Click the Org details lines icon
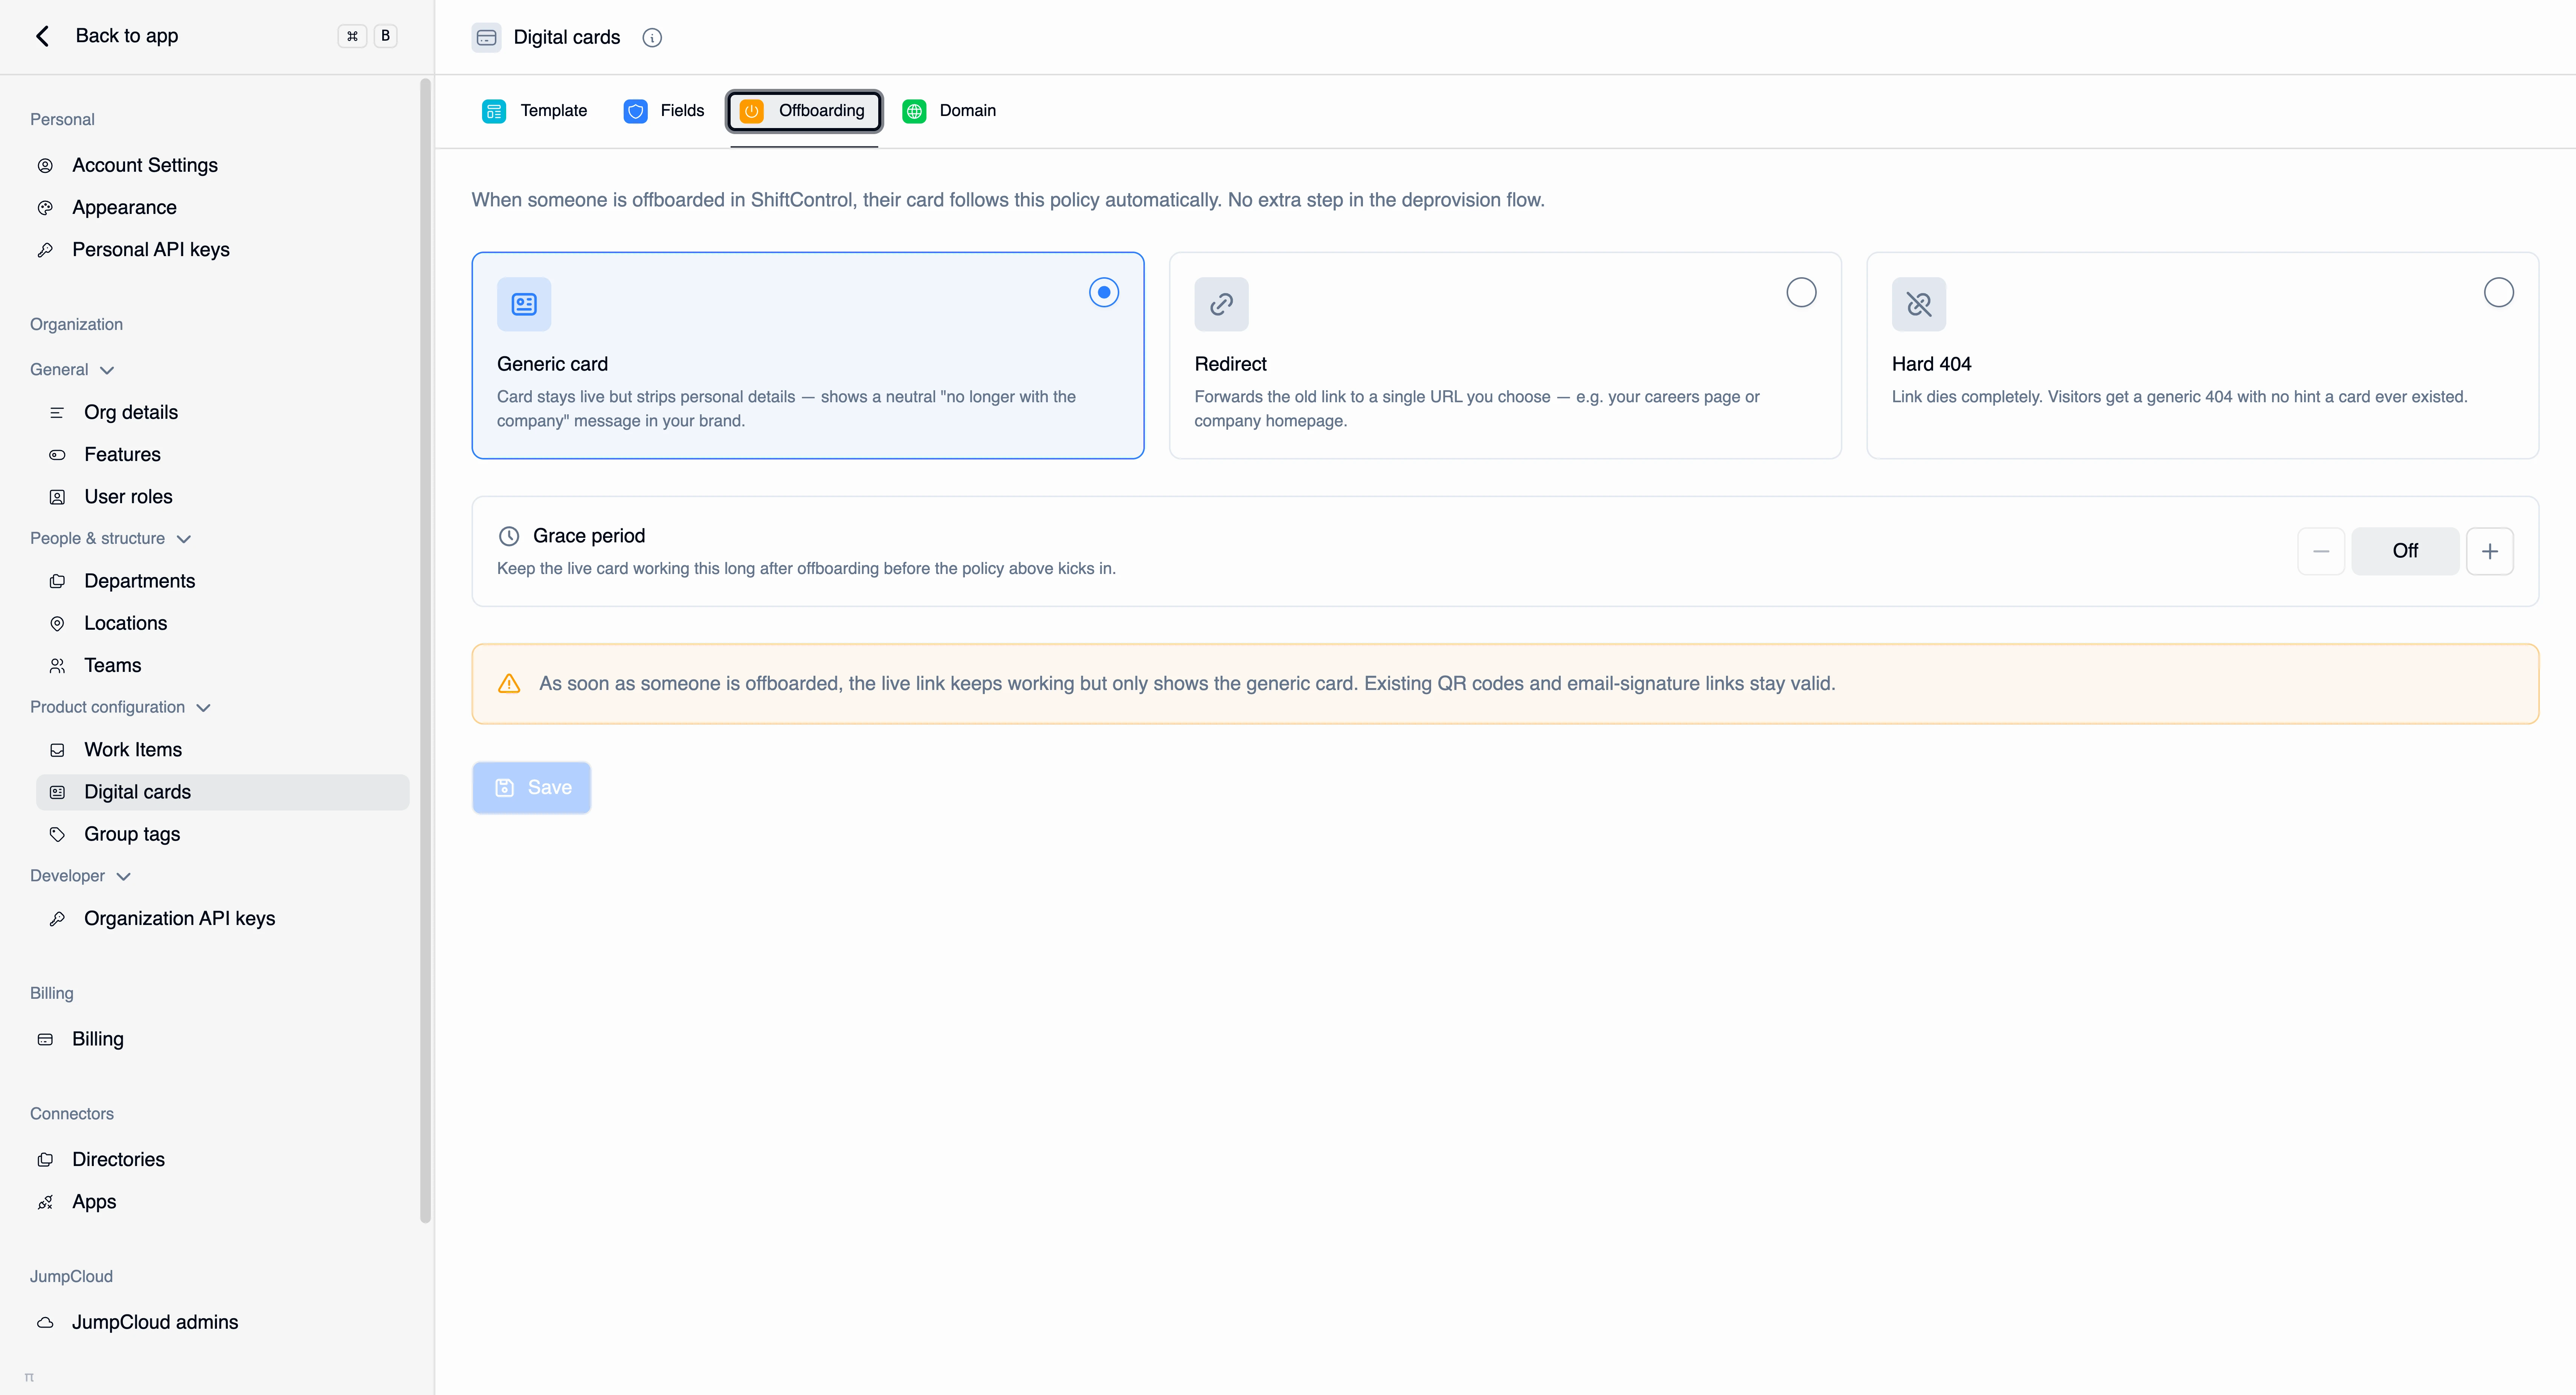The height and width of the screenshot is (1395, 2576). [57, 413]
